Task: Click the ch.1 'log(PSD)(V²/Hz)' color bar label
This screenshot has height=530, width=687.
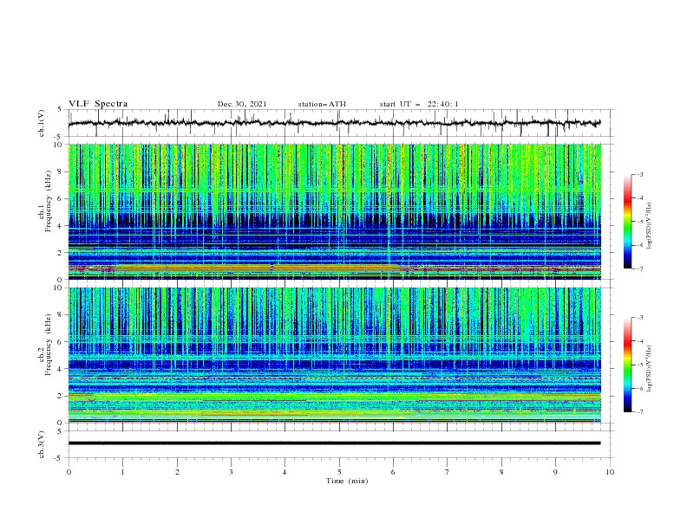Action: pos(649,226)
